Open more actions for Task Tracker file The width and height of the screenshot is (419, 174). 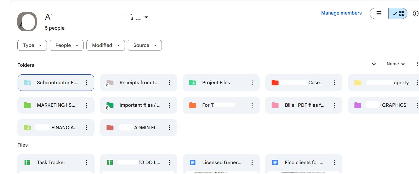coord(87,162)
